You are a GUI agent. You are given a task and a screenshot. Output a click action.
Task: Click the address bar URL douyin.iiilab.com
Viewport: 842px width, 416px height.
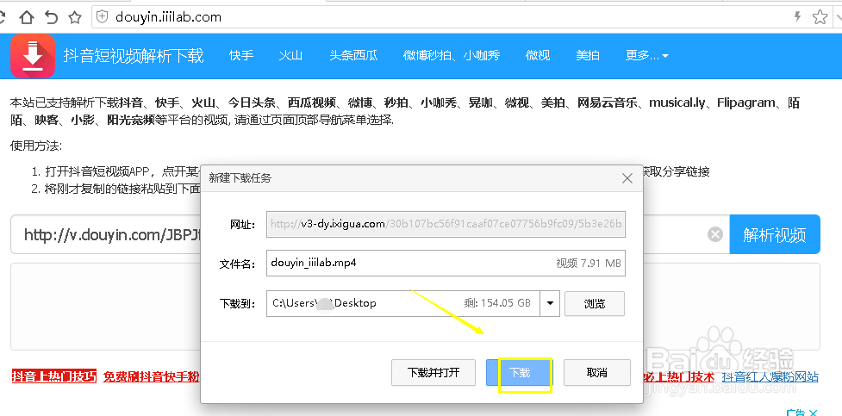coord(169,17)
